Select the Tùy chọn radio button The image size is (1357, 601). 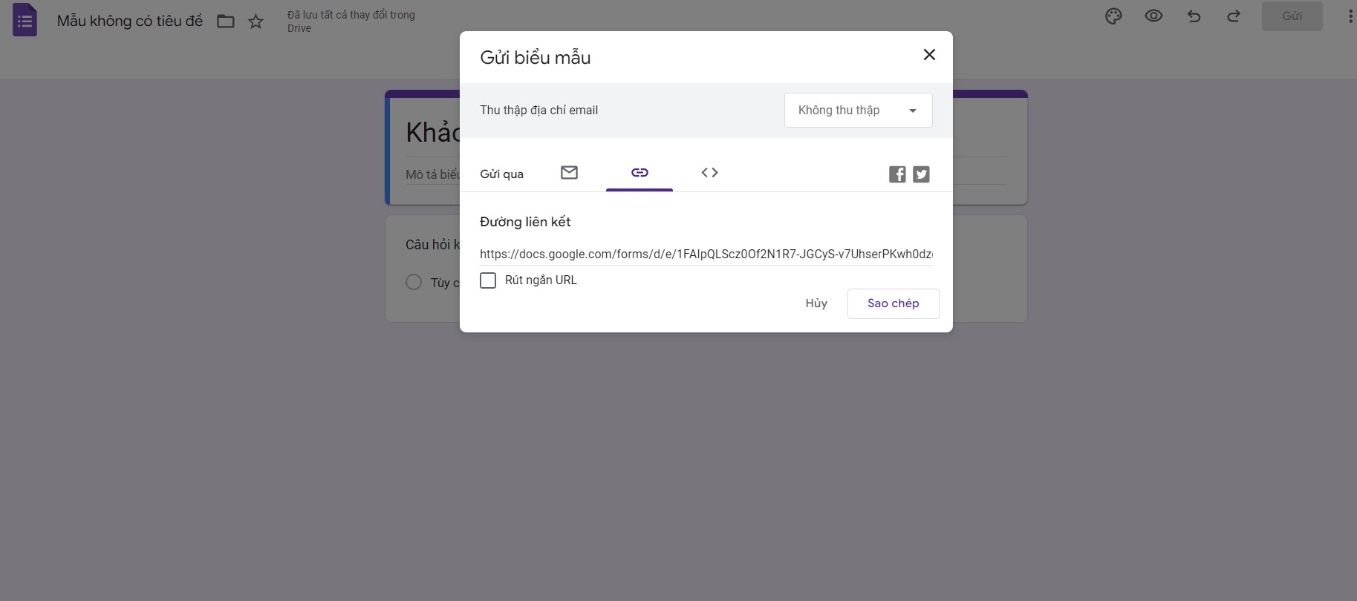click(414, 282)
